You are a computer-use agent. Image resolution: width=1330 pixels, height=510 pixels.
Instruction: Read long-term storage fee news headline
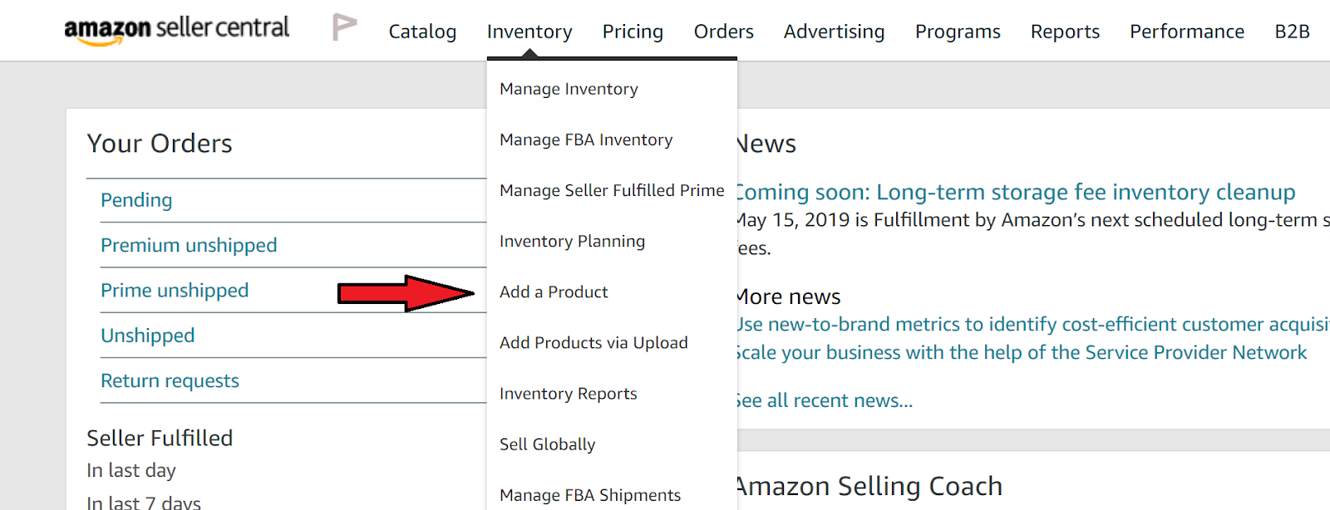point(1016,192)
